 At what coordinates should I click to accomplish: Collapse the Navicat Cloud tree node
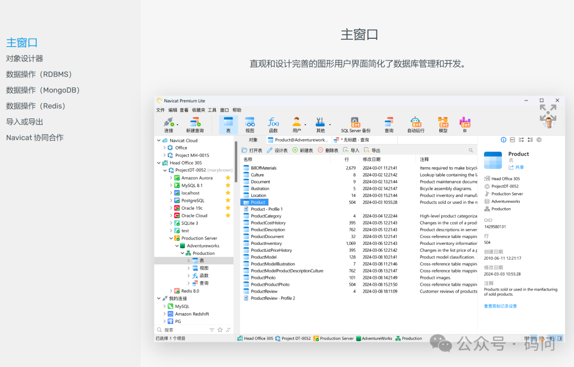[159, 141]
